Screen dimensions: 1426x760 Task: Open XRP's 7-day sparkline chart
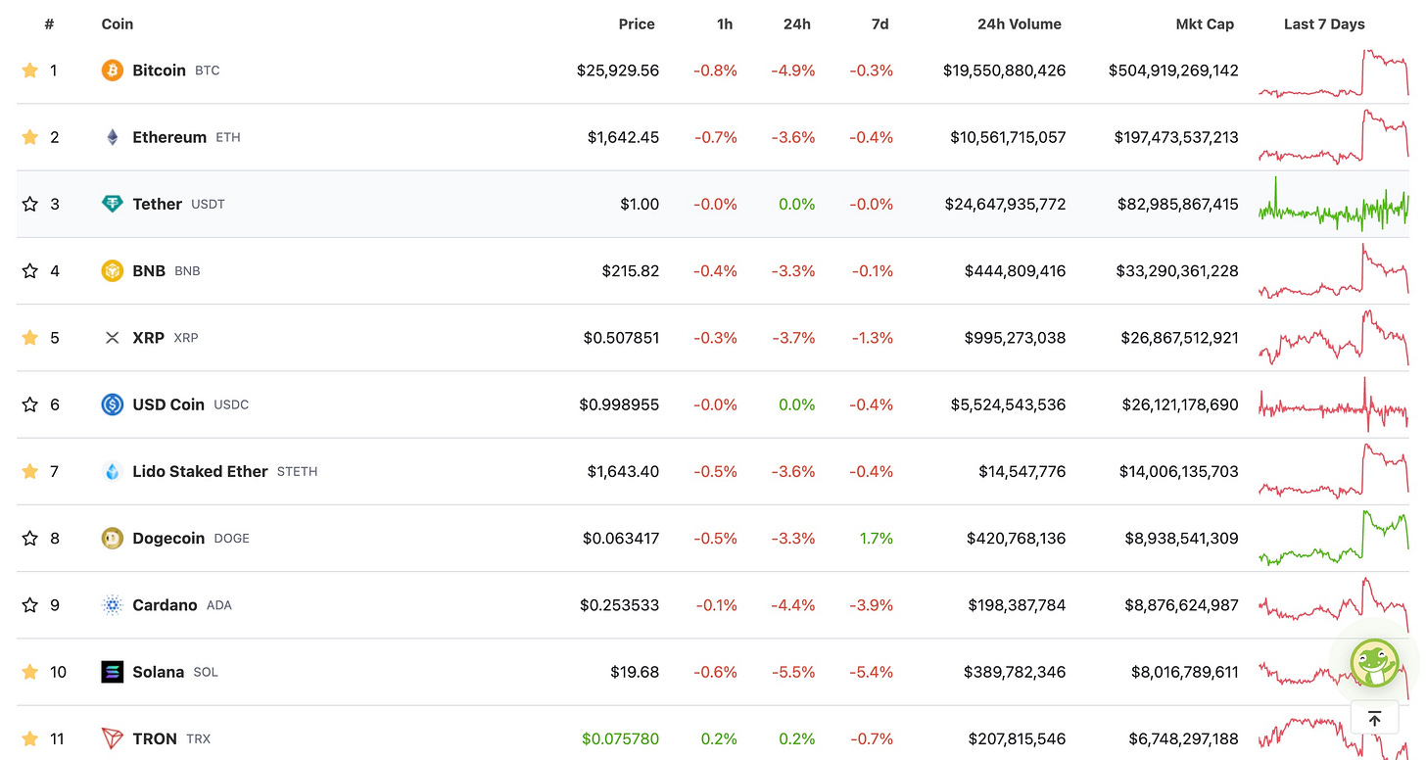click(1334, 338)
